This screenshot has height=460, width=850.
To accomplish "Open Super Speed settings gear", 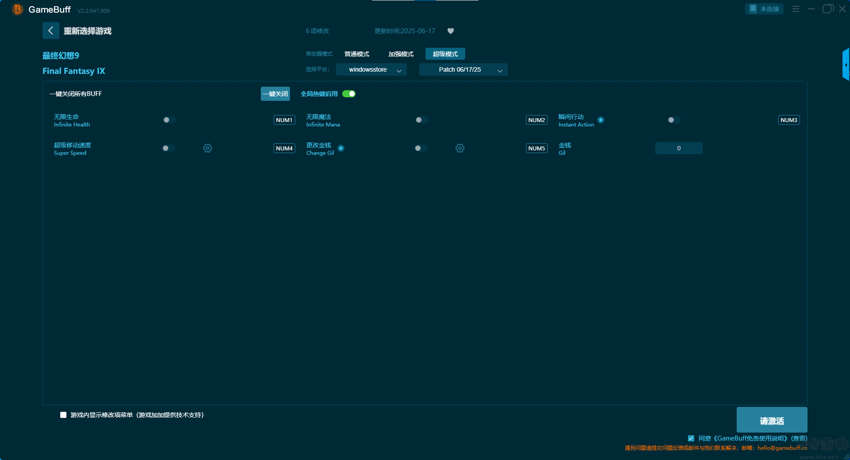I will point(208,148).
